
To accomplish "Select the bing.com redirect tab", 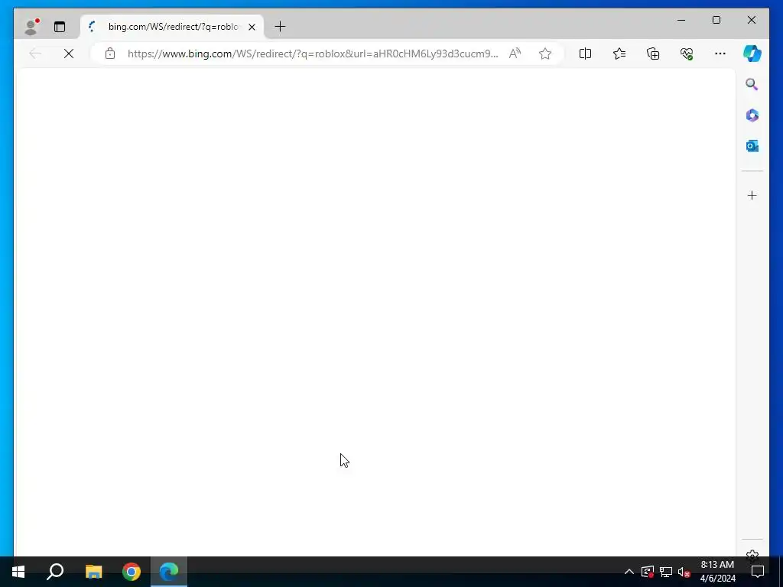I will [x=172, y=27].
